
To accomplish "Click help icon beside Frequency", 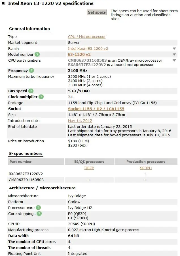I will [31, 71].
